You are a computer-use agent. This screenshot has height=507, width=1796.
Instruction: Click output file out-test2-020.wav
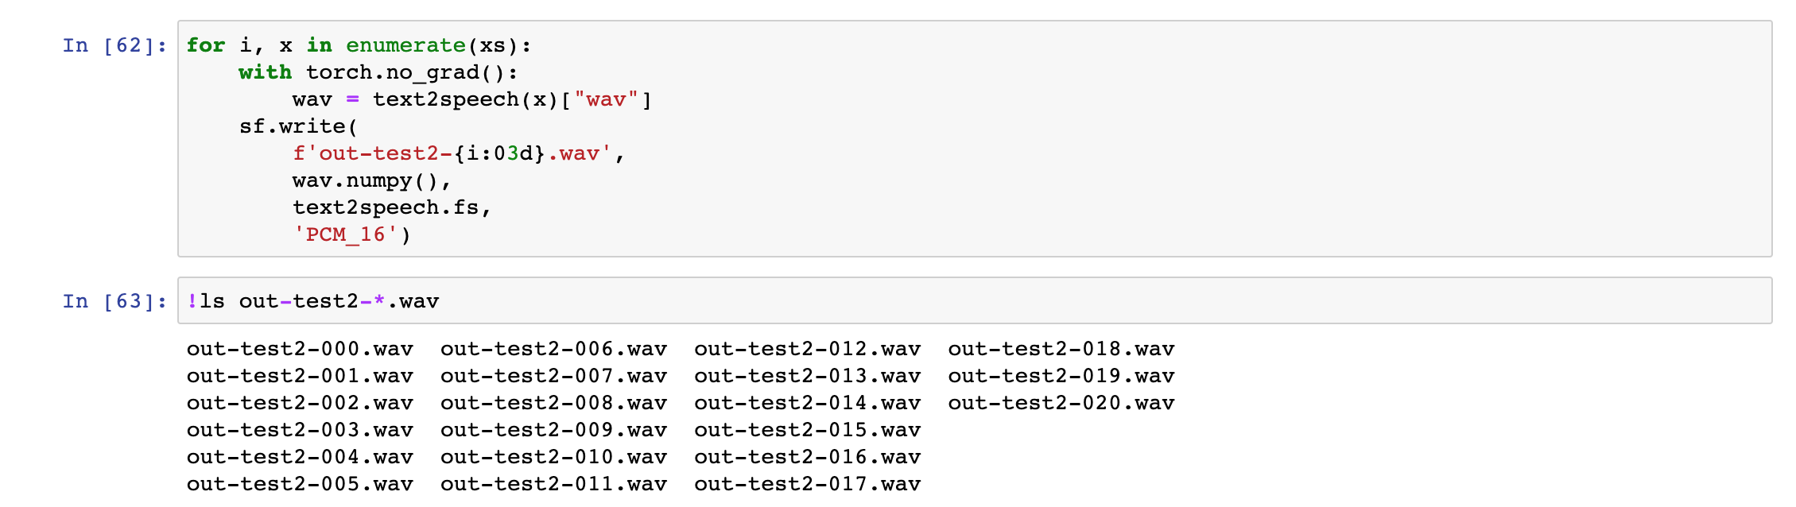[x=1061, y=403]
